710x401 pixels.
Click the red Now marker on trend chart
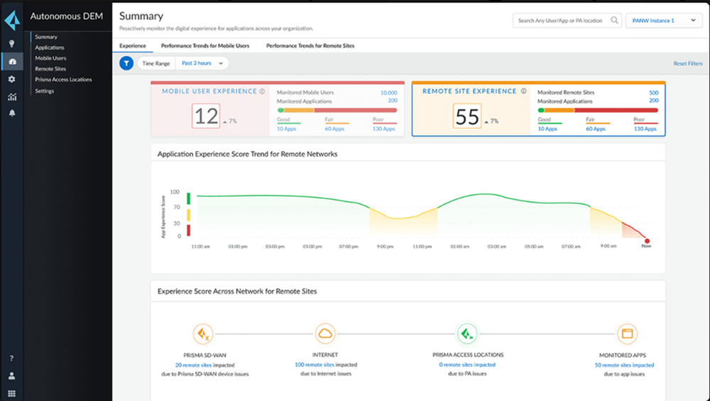[647, 241]
